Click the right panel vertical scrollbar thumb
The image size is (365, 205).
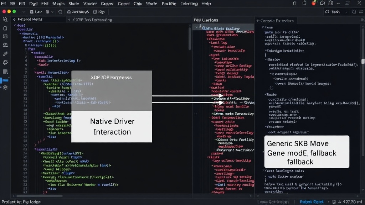tap(363, 61)
